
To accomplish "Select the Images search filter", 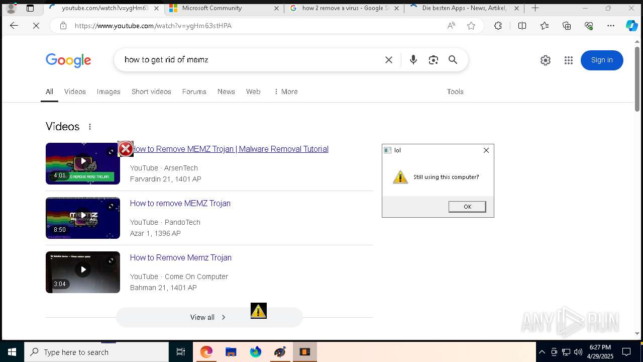I will 109,92.
